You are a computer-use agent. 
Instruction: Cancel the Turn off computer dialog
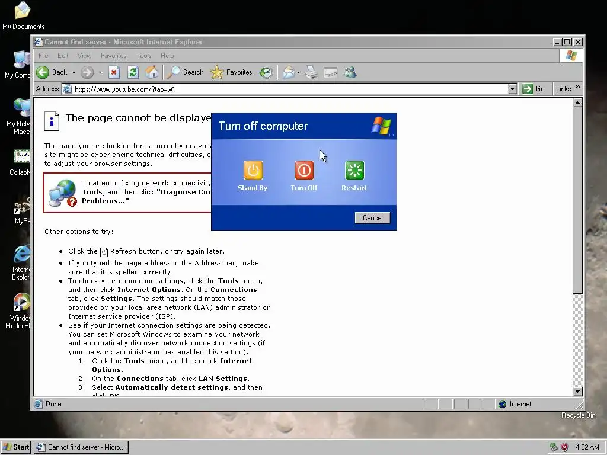point(372,218)
